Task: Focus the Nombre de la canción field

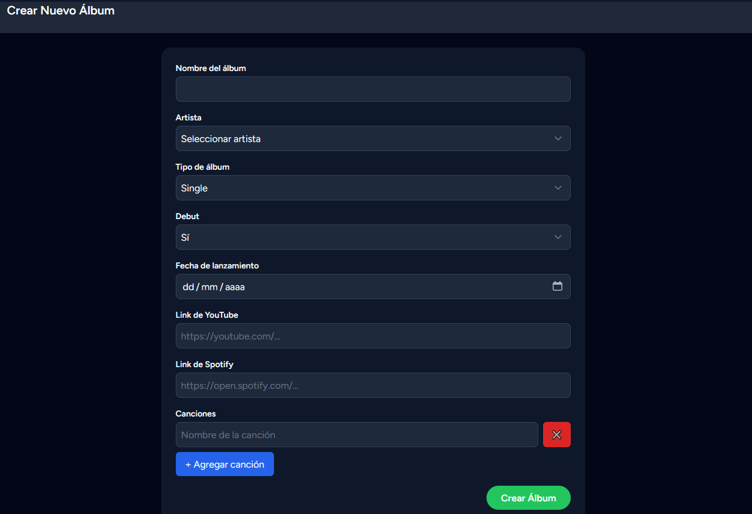Action: (356, 435)
